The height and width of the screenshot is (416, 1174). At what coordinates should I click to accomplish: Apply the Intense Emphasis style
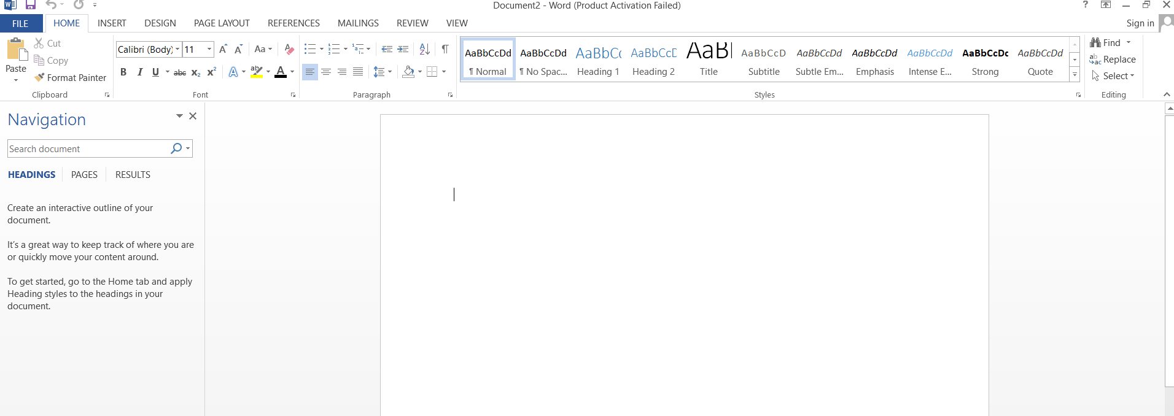point(930,59)
